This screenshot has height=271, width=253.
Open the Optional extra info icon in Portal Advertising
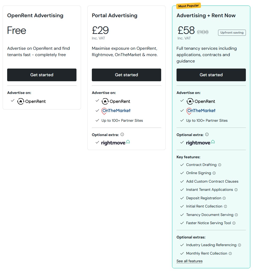click(122, 134)
